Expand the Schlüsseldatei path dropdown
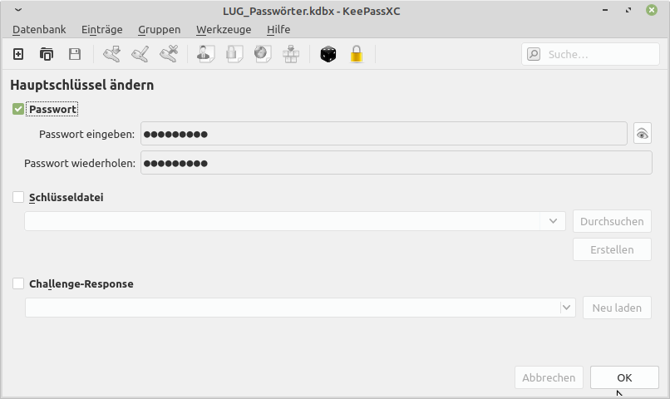The image size is (670, 399). [553, 221]
